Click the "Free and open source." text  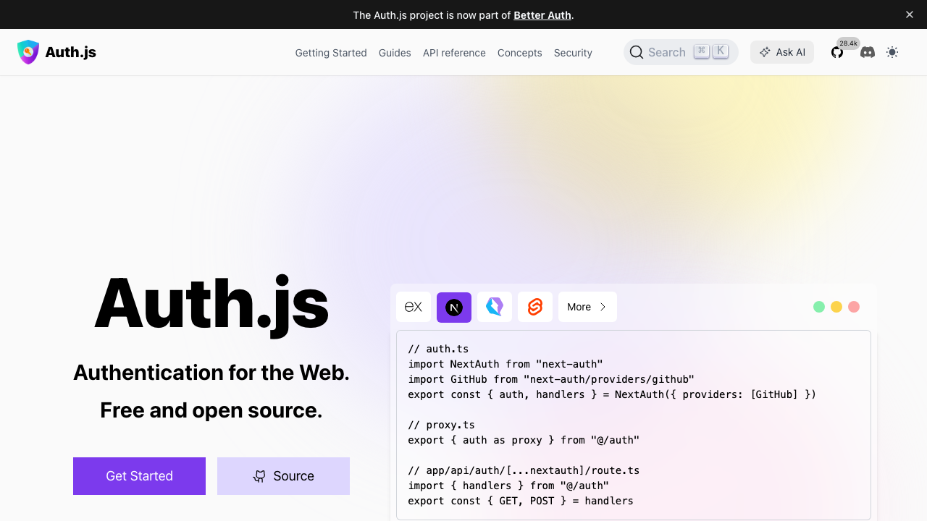click(211, 410)
